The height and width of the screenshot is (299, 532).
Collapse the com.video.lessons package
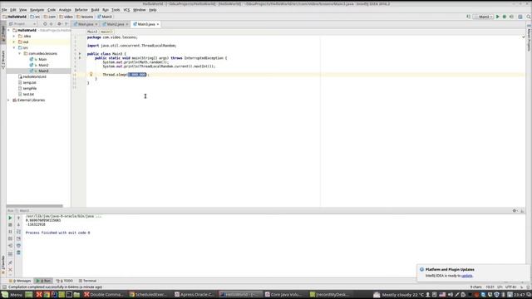(20, 53)
